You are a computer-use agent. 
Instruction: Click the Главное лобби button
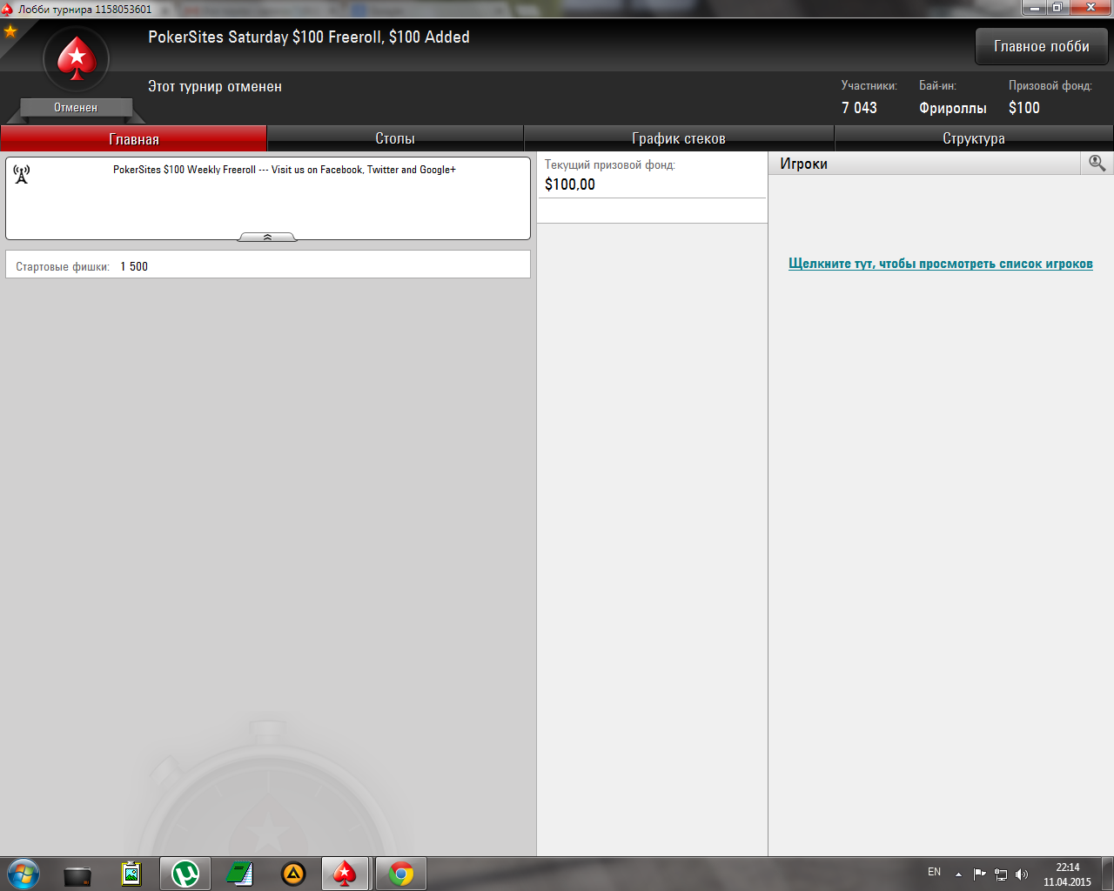(1042, 46)
